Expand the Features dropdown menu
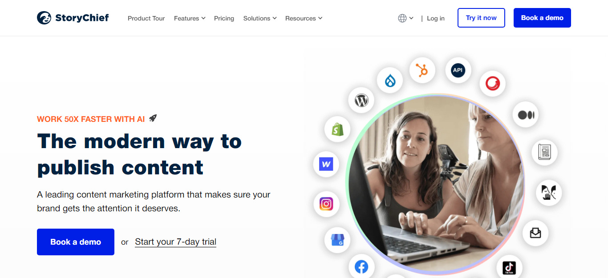Image resolution: width=608 pixels, height=278 pixels. [x=190, y=18]
